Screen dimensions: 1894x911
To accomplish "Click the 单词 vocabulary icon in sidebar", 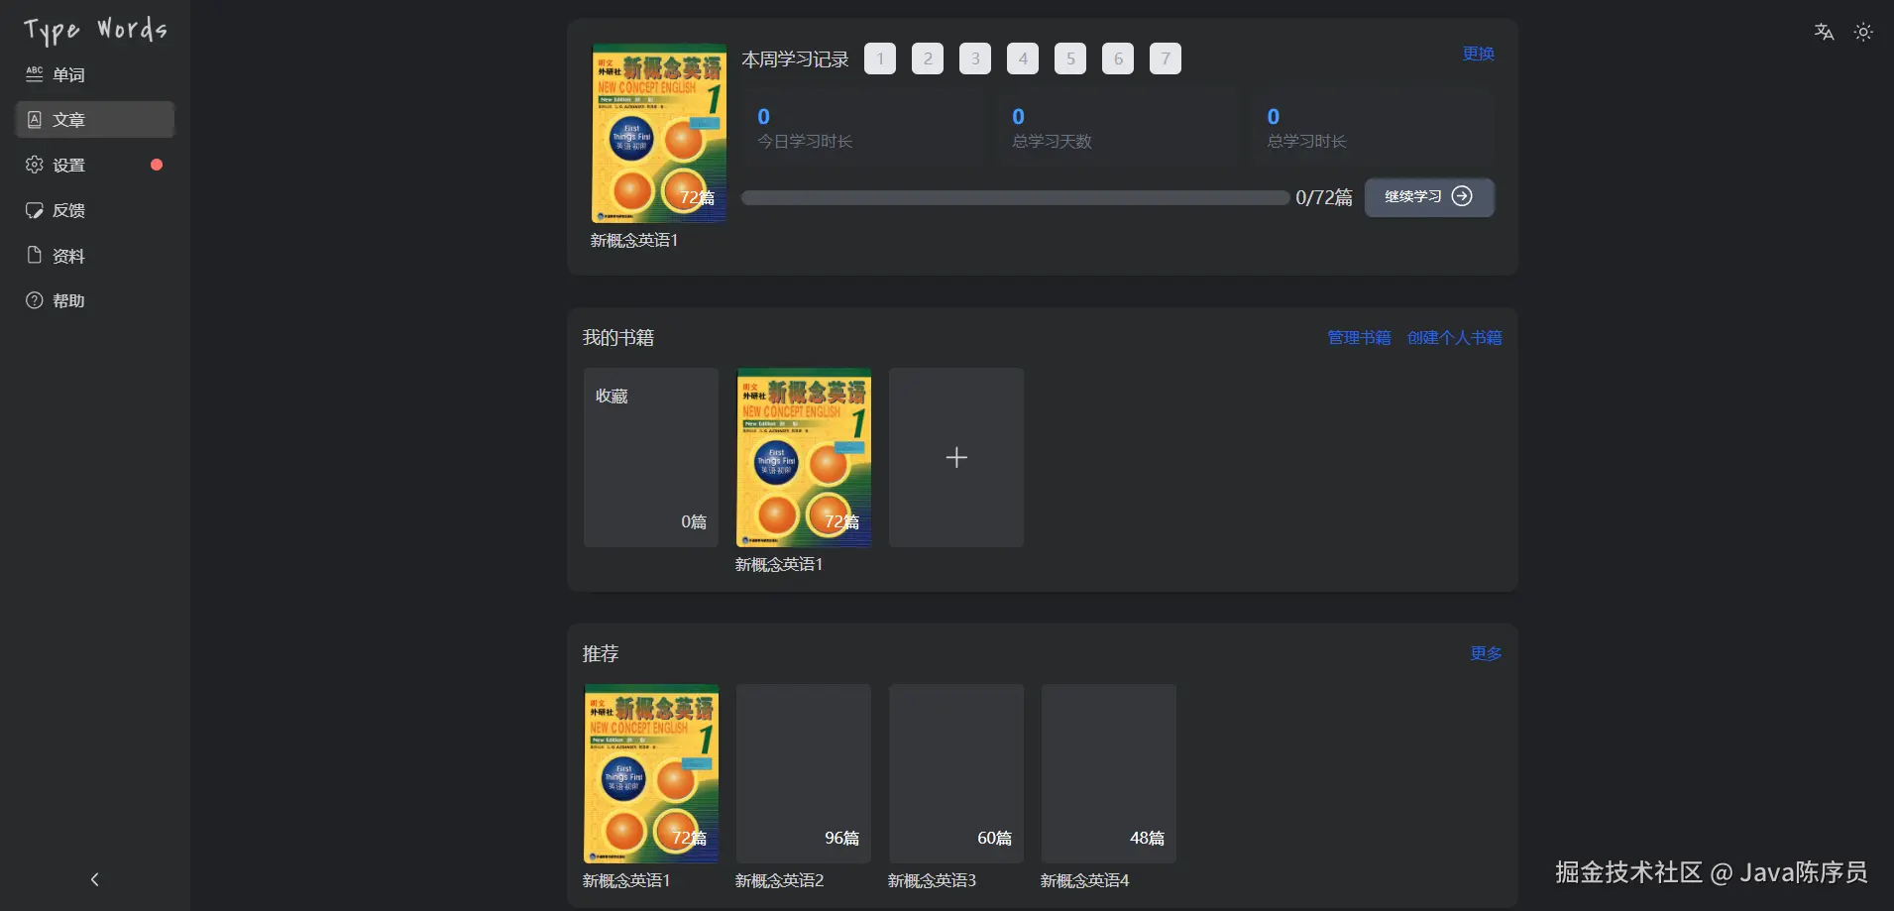I will coord(35,74).
